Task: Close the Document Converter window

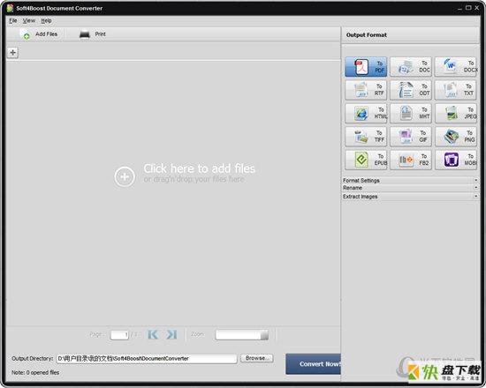Action: (476, 8)
